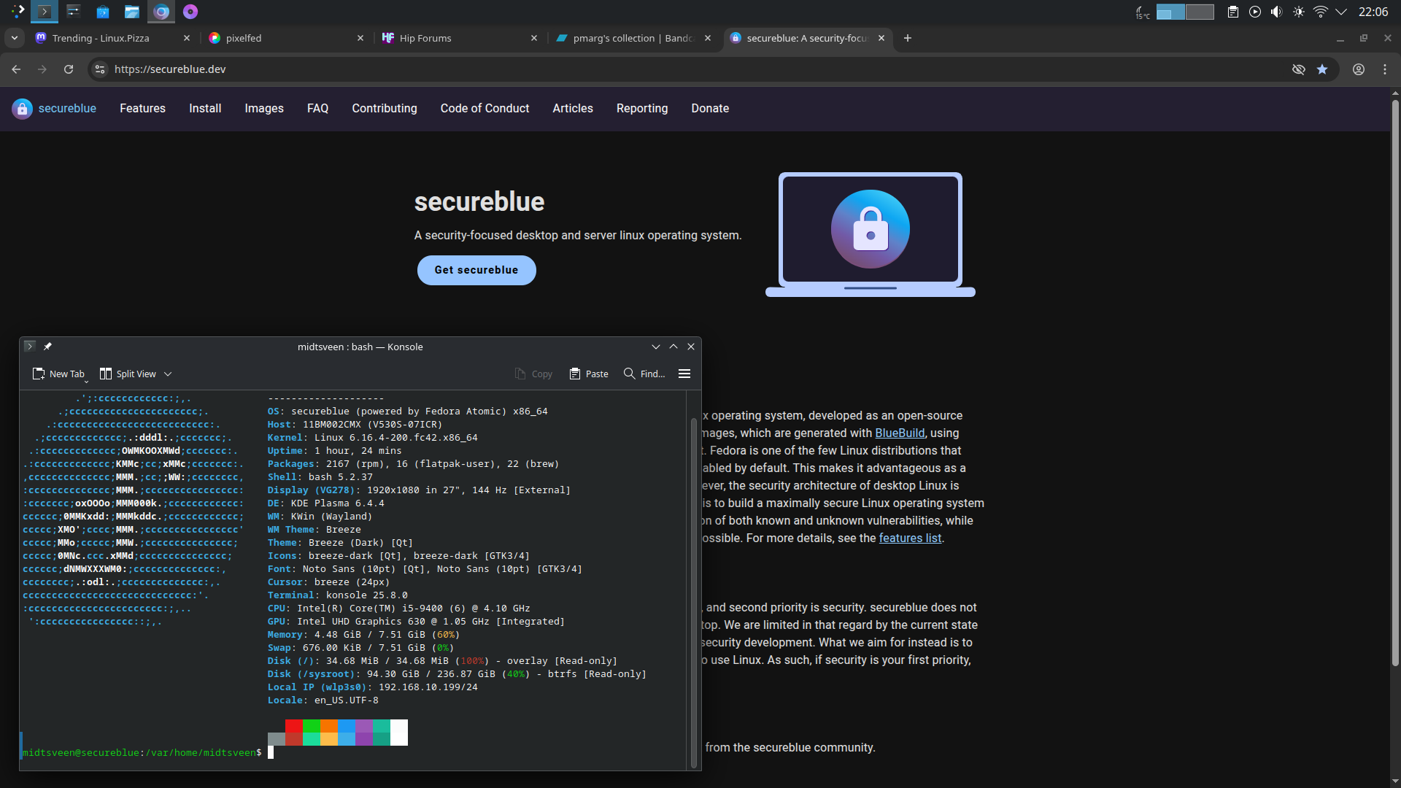The image size is (1401, 788).
Task: Open the Images page in the site nav
Action: click(x=264, y=109)
